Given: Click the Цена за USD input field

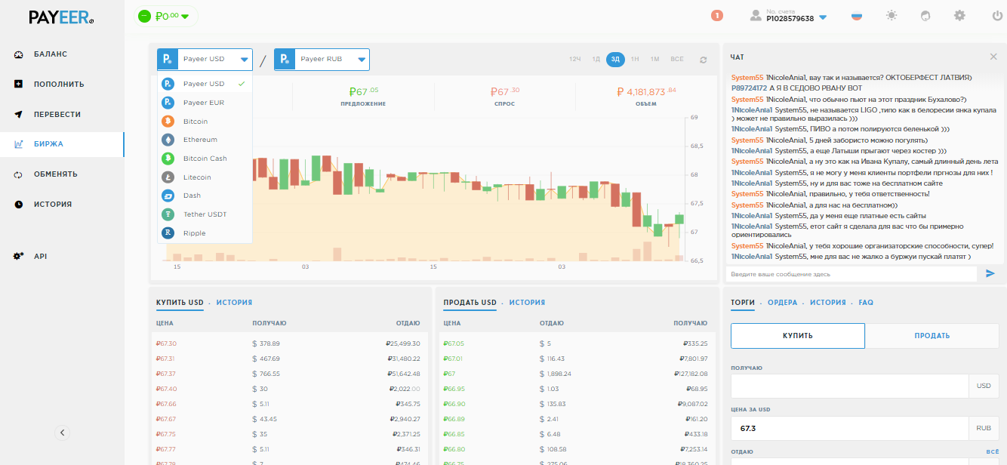Looking at the screenshot, I should (x=849, y=428).
